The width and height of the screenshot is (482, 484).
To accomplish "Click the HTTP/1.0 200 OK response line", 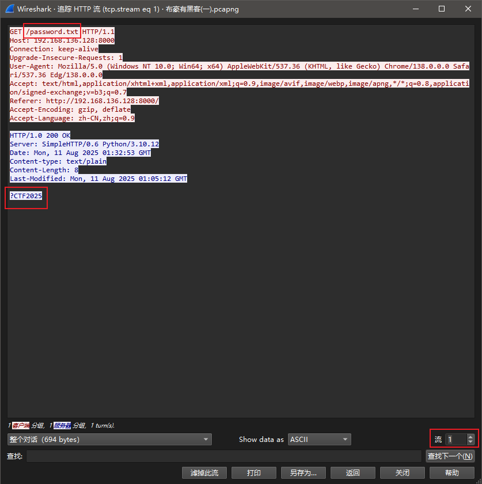I will pos(40,135).
